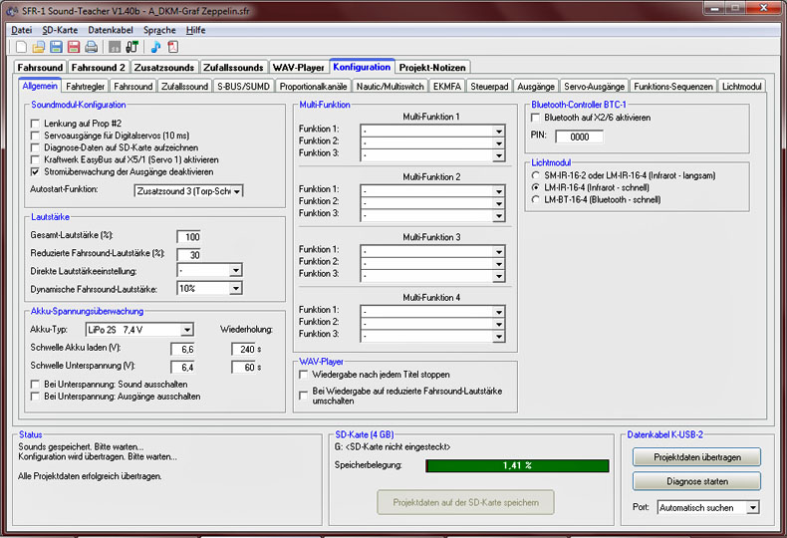787x538 pixels.
Task: Open the Port 'Automatisch suchen' dropdown
Action: point(752,507)
